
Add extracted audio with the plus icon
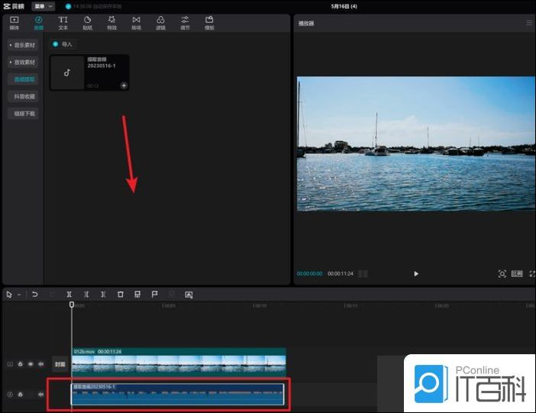point(124,86)
